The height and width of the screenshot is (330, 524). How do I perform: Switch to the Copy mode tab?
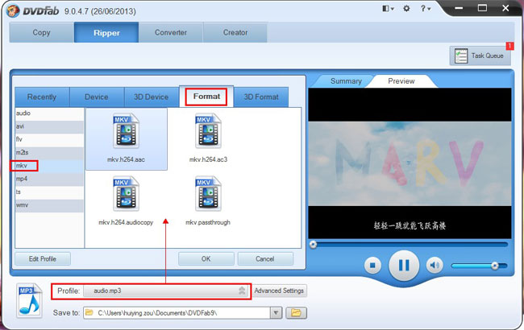[41, 32]
